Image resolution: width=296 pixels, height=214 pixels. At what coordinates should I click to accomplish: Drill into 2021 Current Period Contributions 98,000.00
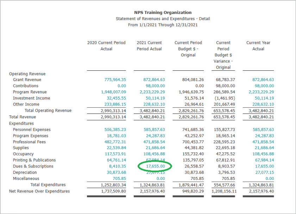[155, 86]
